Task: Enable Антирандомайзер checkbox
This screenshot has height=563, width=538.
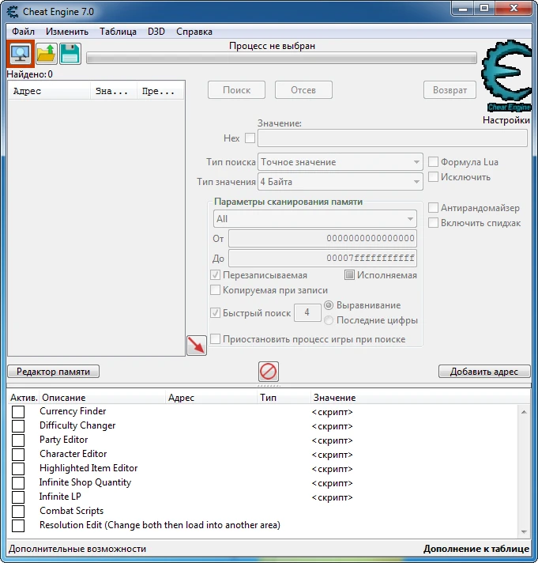Action: (433, 207)
